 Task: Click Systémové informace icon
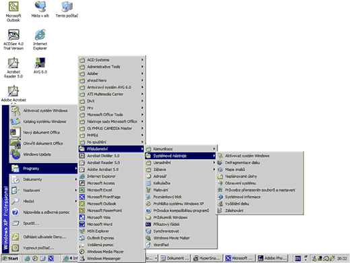(220, 197)
